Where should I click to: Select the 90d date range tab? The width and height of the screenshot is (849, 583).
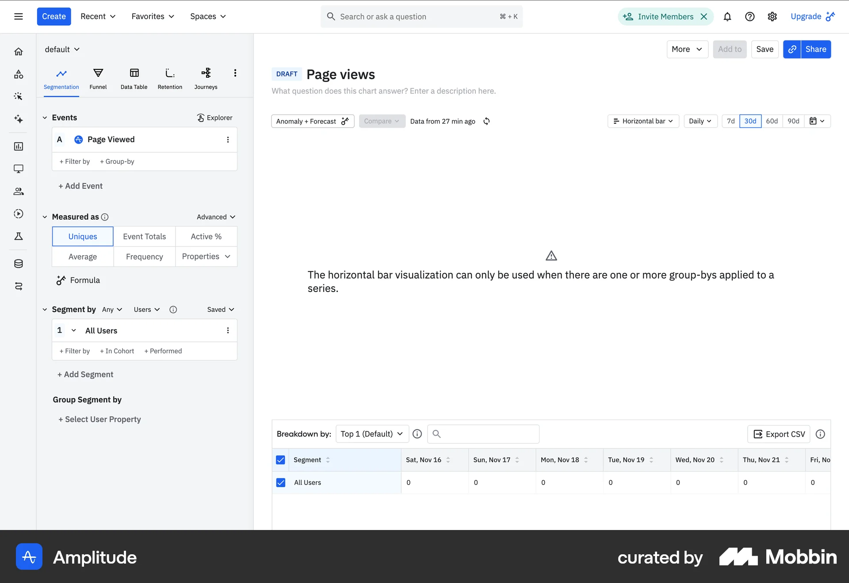[x=793, y=121]
